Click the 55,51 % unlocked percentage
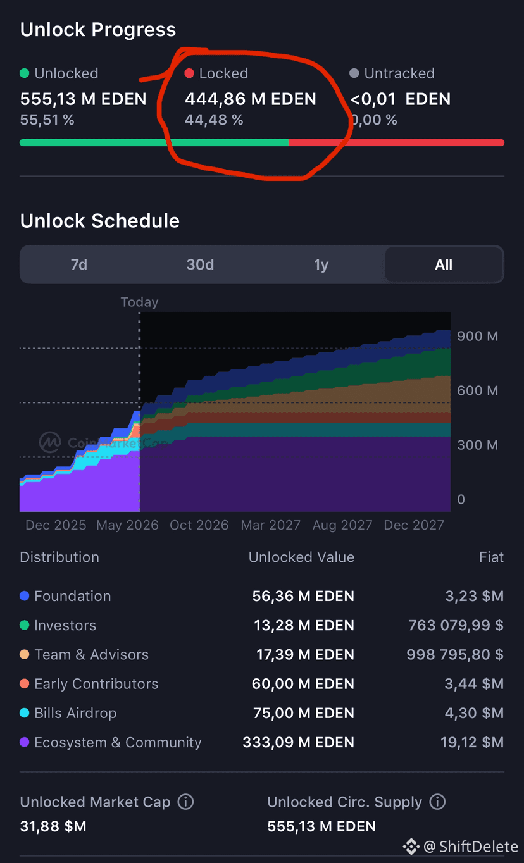Image resolution: width=524 pixels, height=863 pixels. (x=47, y=120)
